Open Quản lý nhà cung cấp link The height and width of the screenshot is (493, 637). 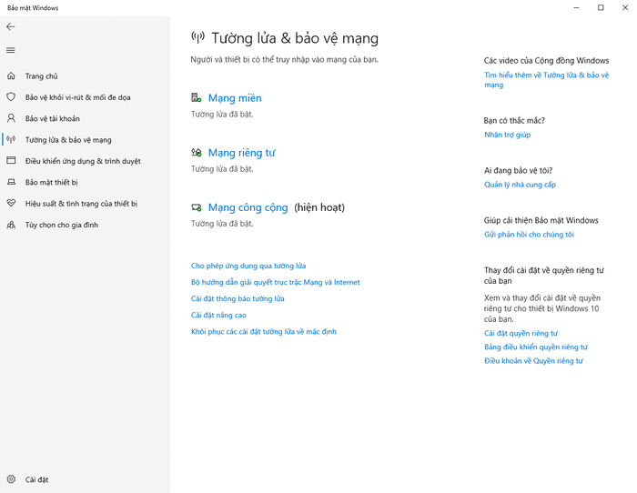pos(520,185)
